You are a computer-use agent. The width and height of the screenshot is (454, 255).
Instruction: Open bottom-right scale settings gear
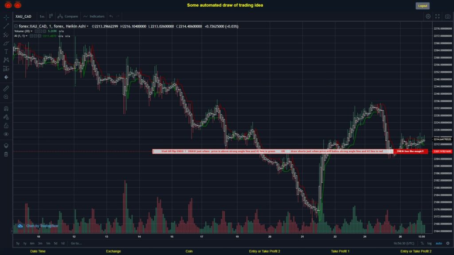point(448,243)
